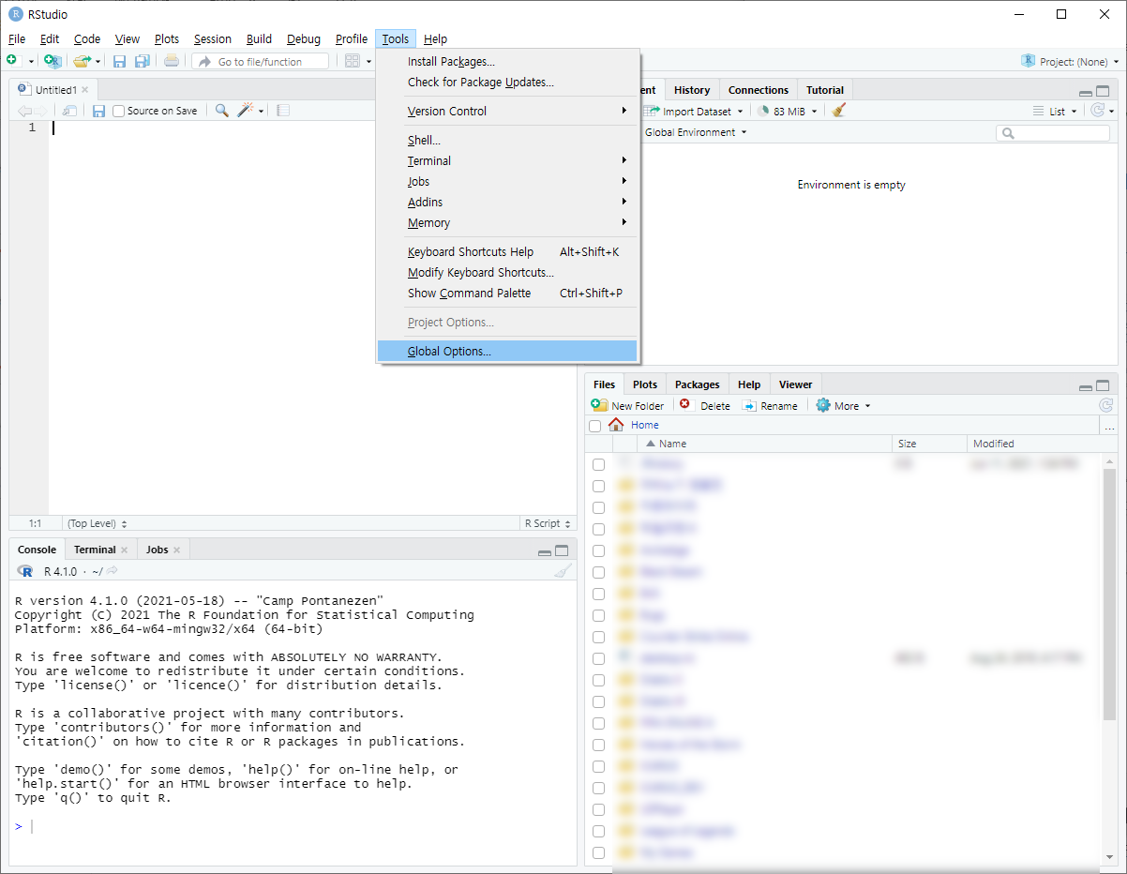
Task: Switch to the Connections tab
Action: pos(758,90)
